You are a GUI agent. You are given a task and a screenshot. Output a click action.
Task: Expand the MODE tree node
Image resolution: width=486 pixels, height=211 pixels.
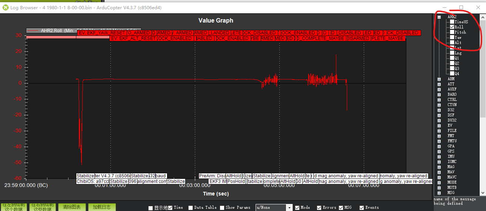[439, 182]
